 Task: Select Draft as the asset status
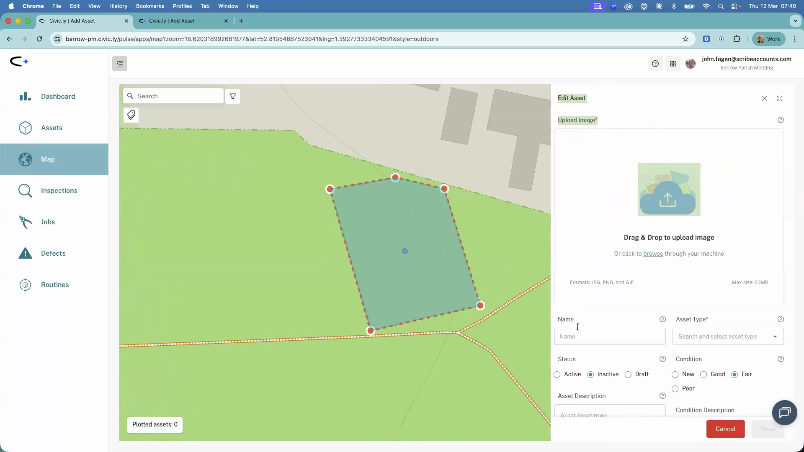pyautogui.click(x=629, y=375)
